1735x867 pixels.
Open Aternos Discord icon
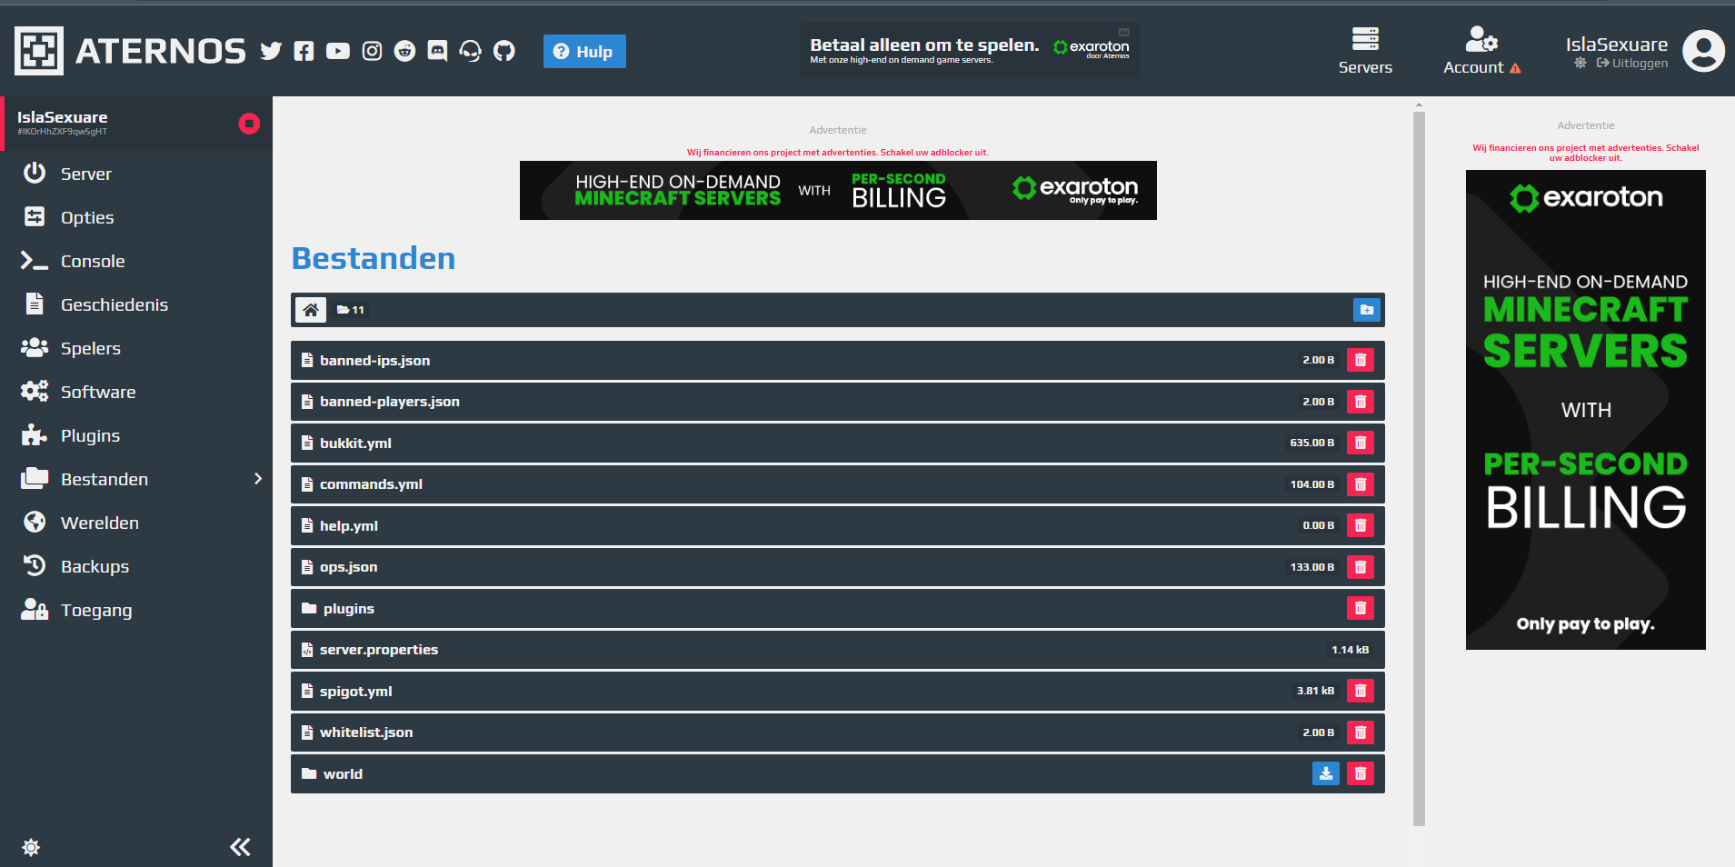pos(437,51)
